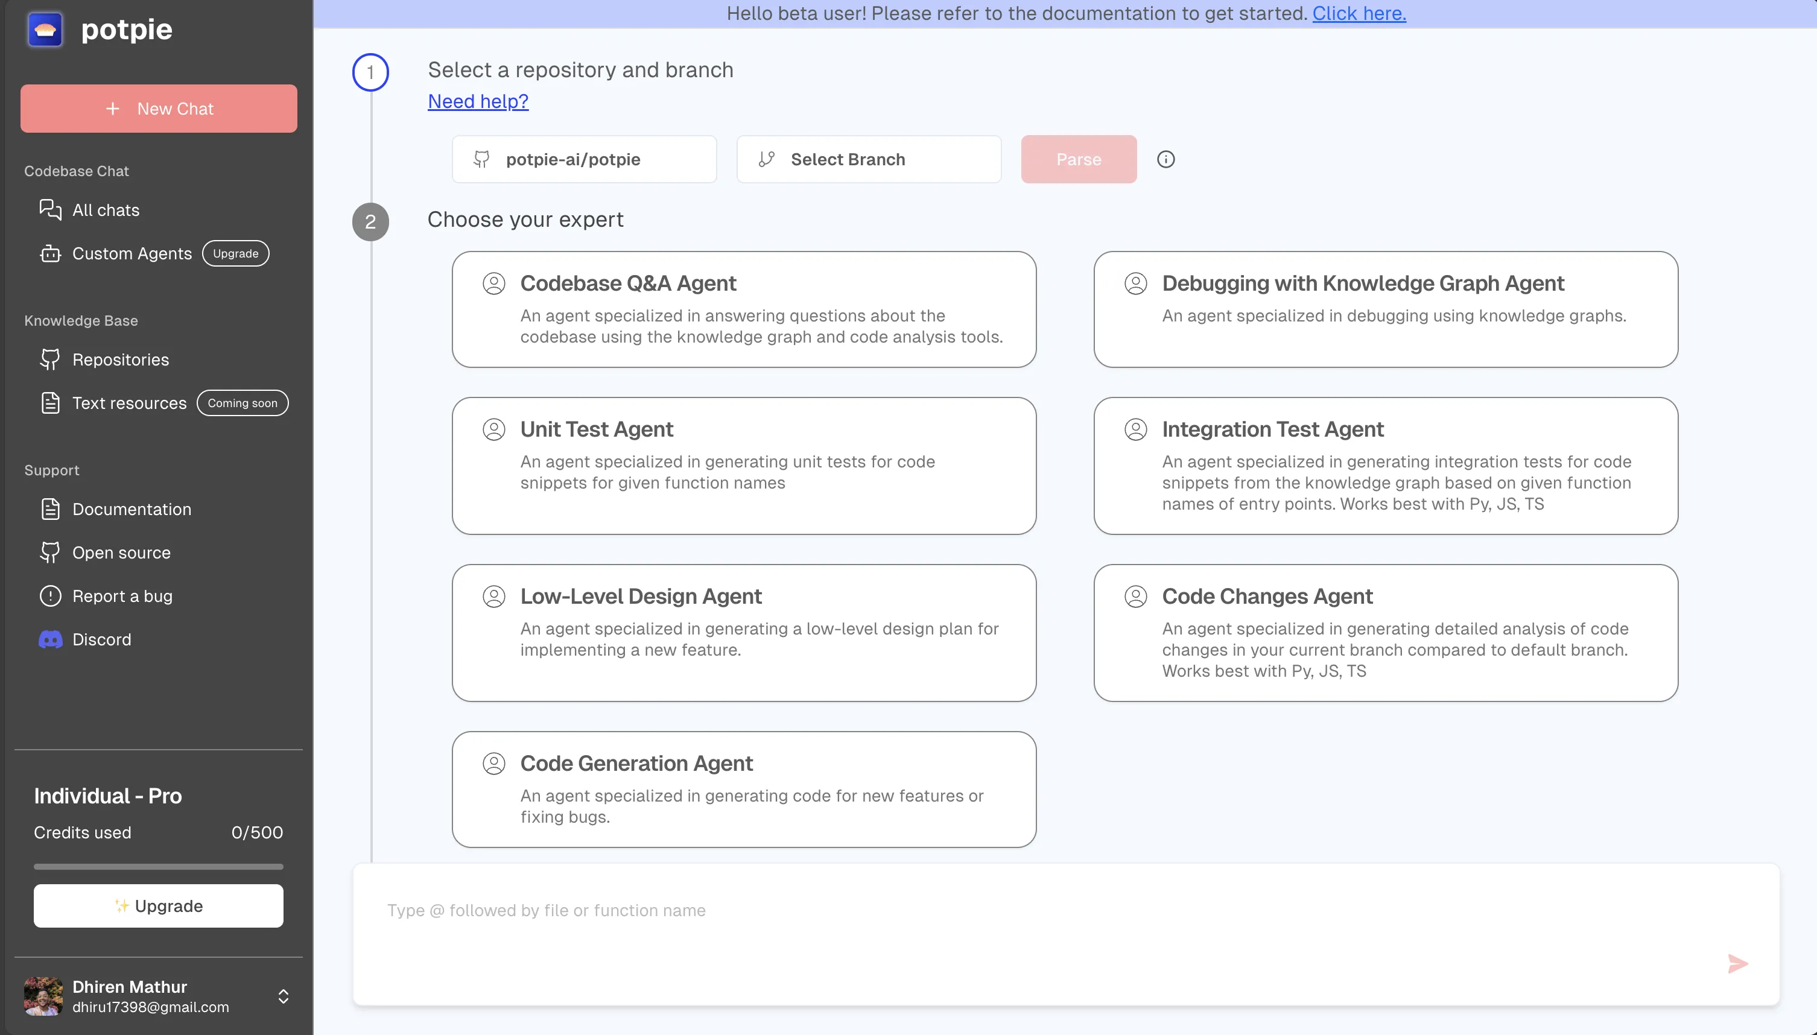Click the Need help? link
Viewport: 1817px width, 1035px height.
click(x=478, y=101)
